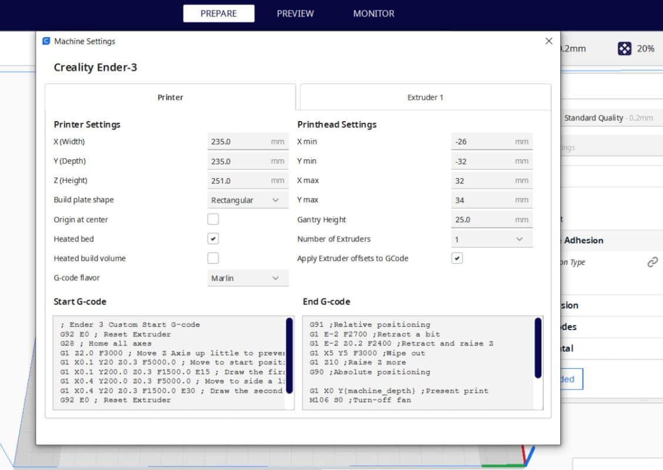Viewport: 663px width, 470px height.
Task: Click the link icon beside Adhesion Type
Action: [652, 262]
